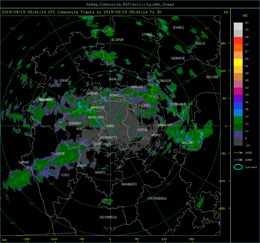260x243 pixels.
Task: Click the SINDHANUR label
Action: pos(178,104)
